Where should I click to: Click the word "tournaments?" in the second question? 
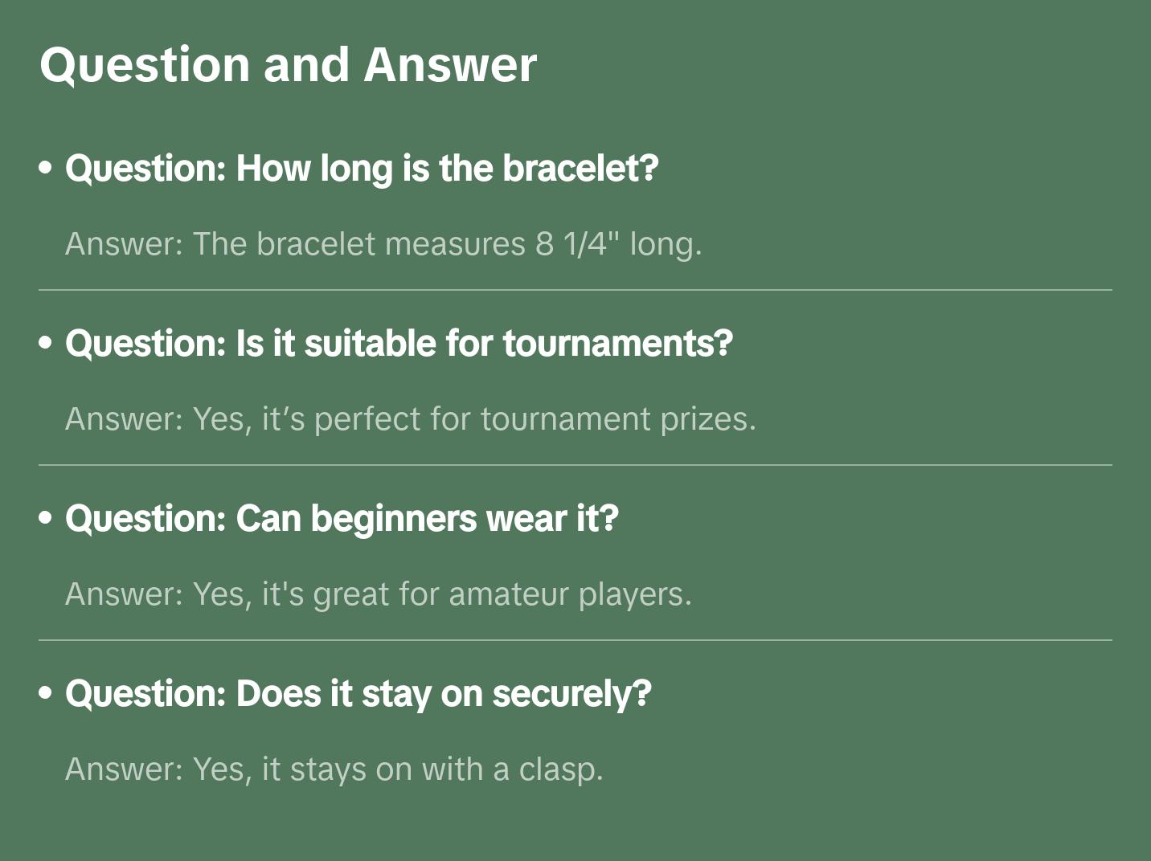(617, 344)
